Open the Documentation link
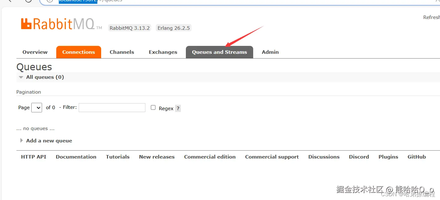 76,157
